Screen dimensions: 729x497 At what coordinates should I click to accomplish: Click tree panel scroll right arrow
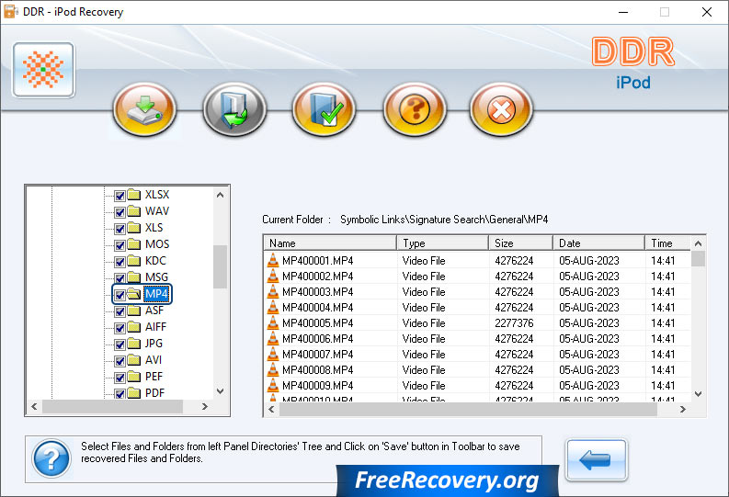coord(205,406)
